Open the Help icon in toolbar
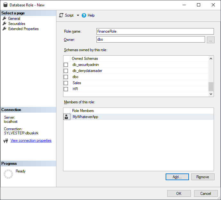The width and height of the screenshot is (221, 200). coord(84,15)
